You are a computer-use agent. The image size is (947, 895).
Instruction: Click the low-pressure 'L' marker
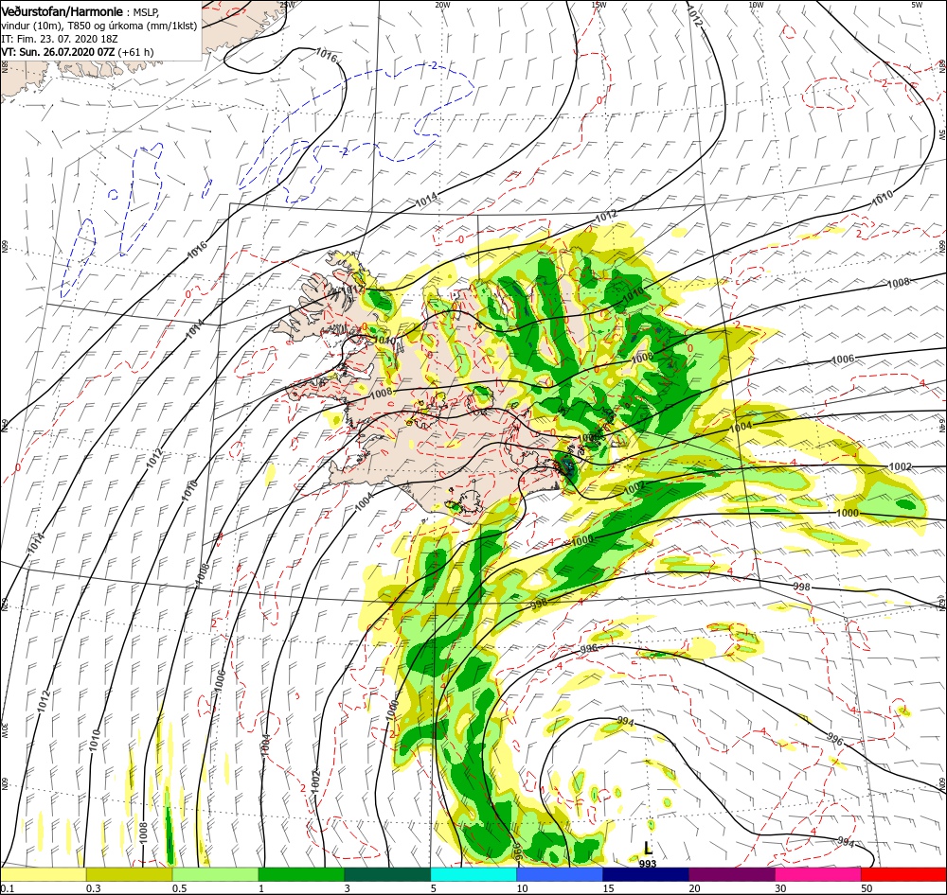(x=648, y=848)
